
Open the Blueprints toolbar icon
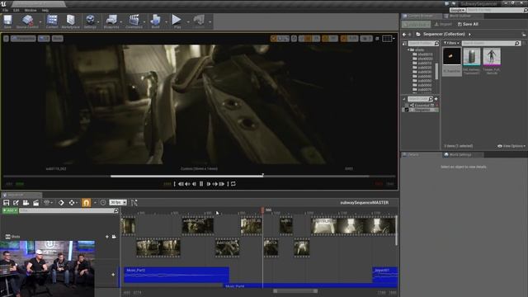pyautogui.click(x=111, y=21)
